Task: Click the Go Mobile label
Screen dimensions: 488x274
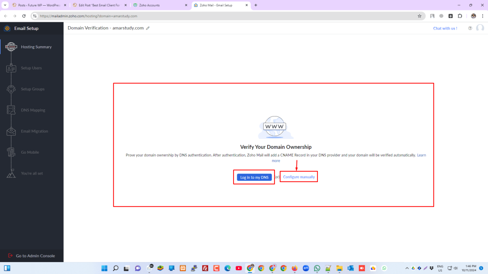Action: point(30,152)
